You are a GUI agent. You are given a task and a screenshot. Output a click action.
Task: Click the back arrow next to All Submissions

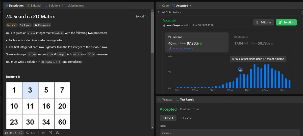tap(159, 12)
